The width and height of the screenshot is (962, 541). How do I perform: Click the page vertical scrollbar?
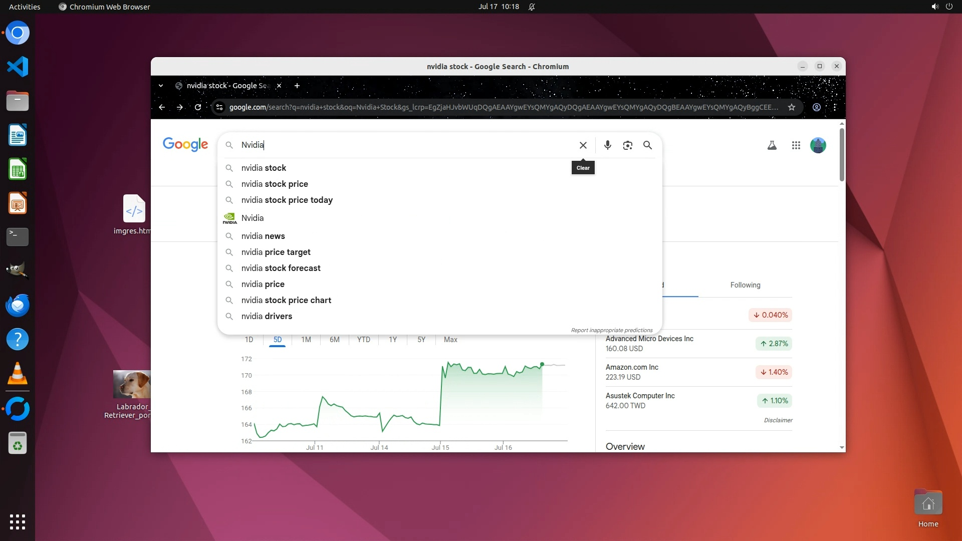click(842, 155)
